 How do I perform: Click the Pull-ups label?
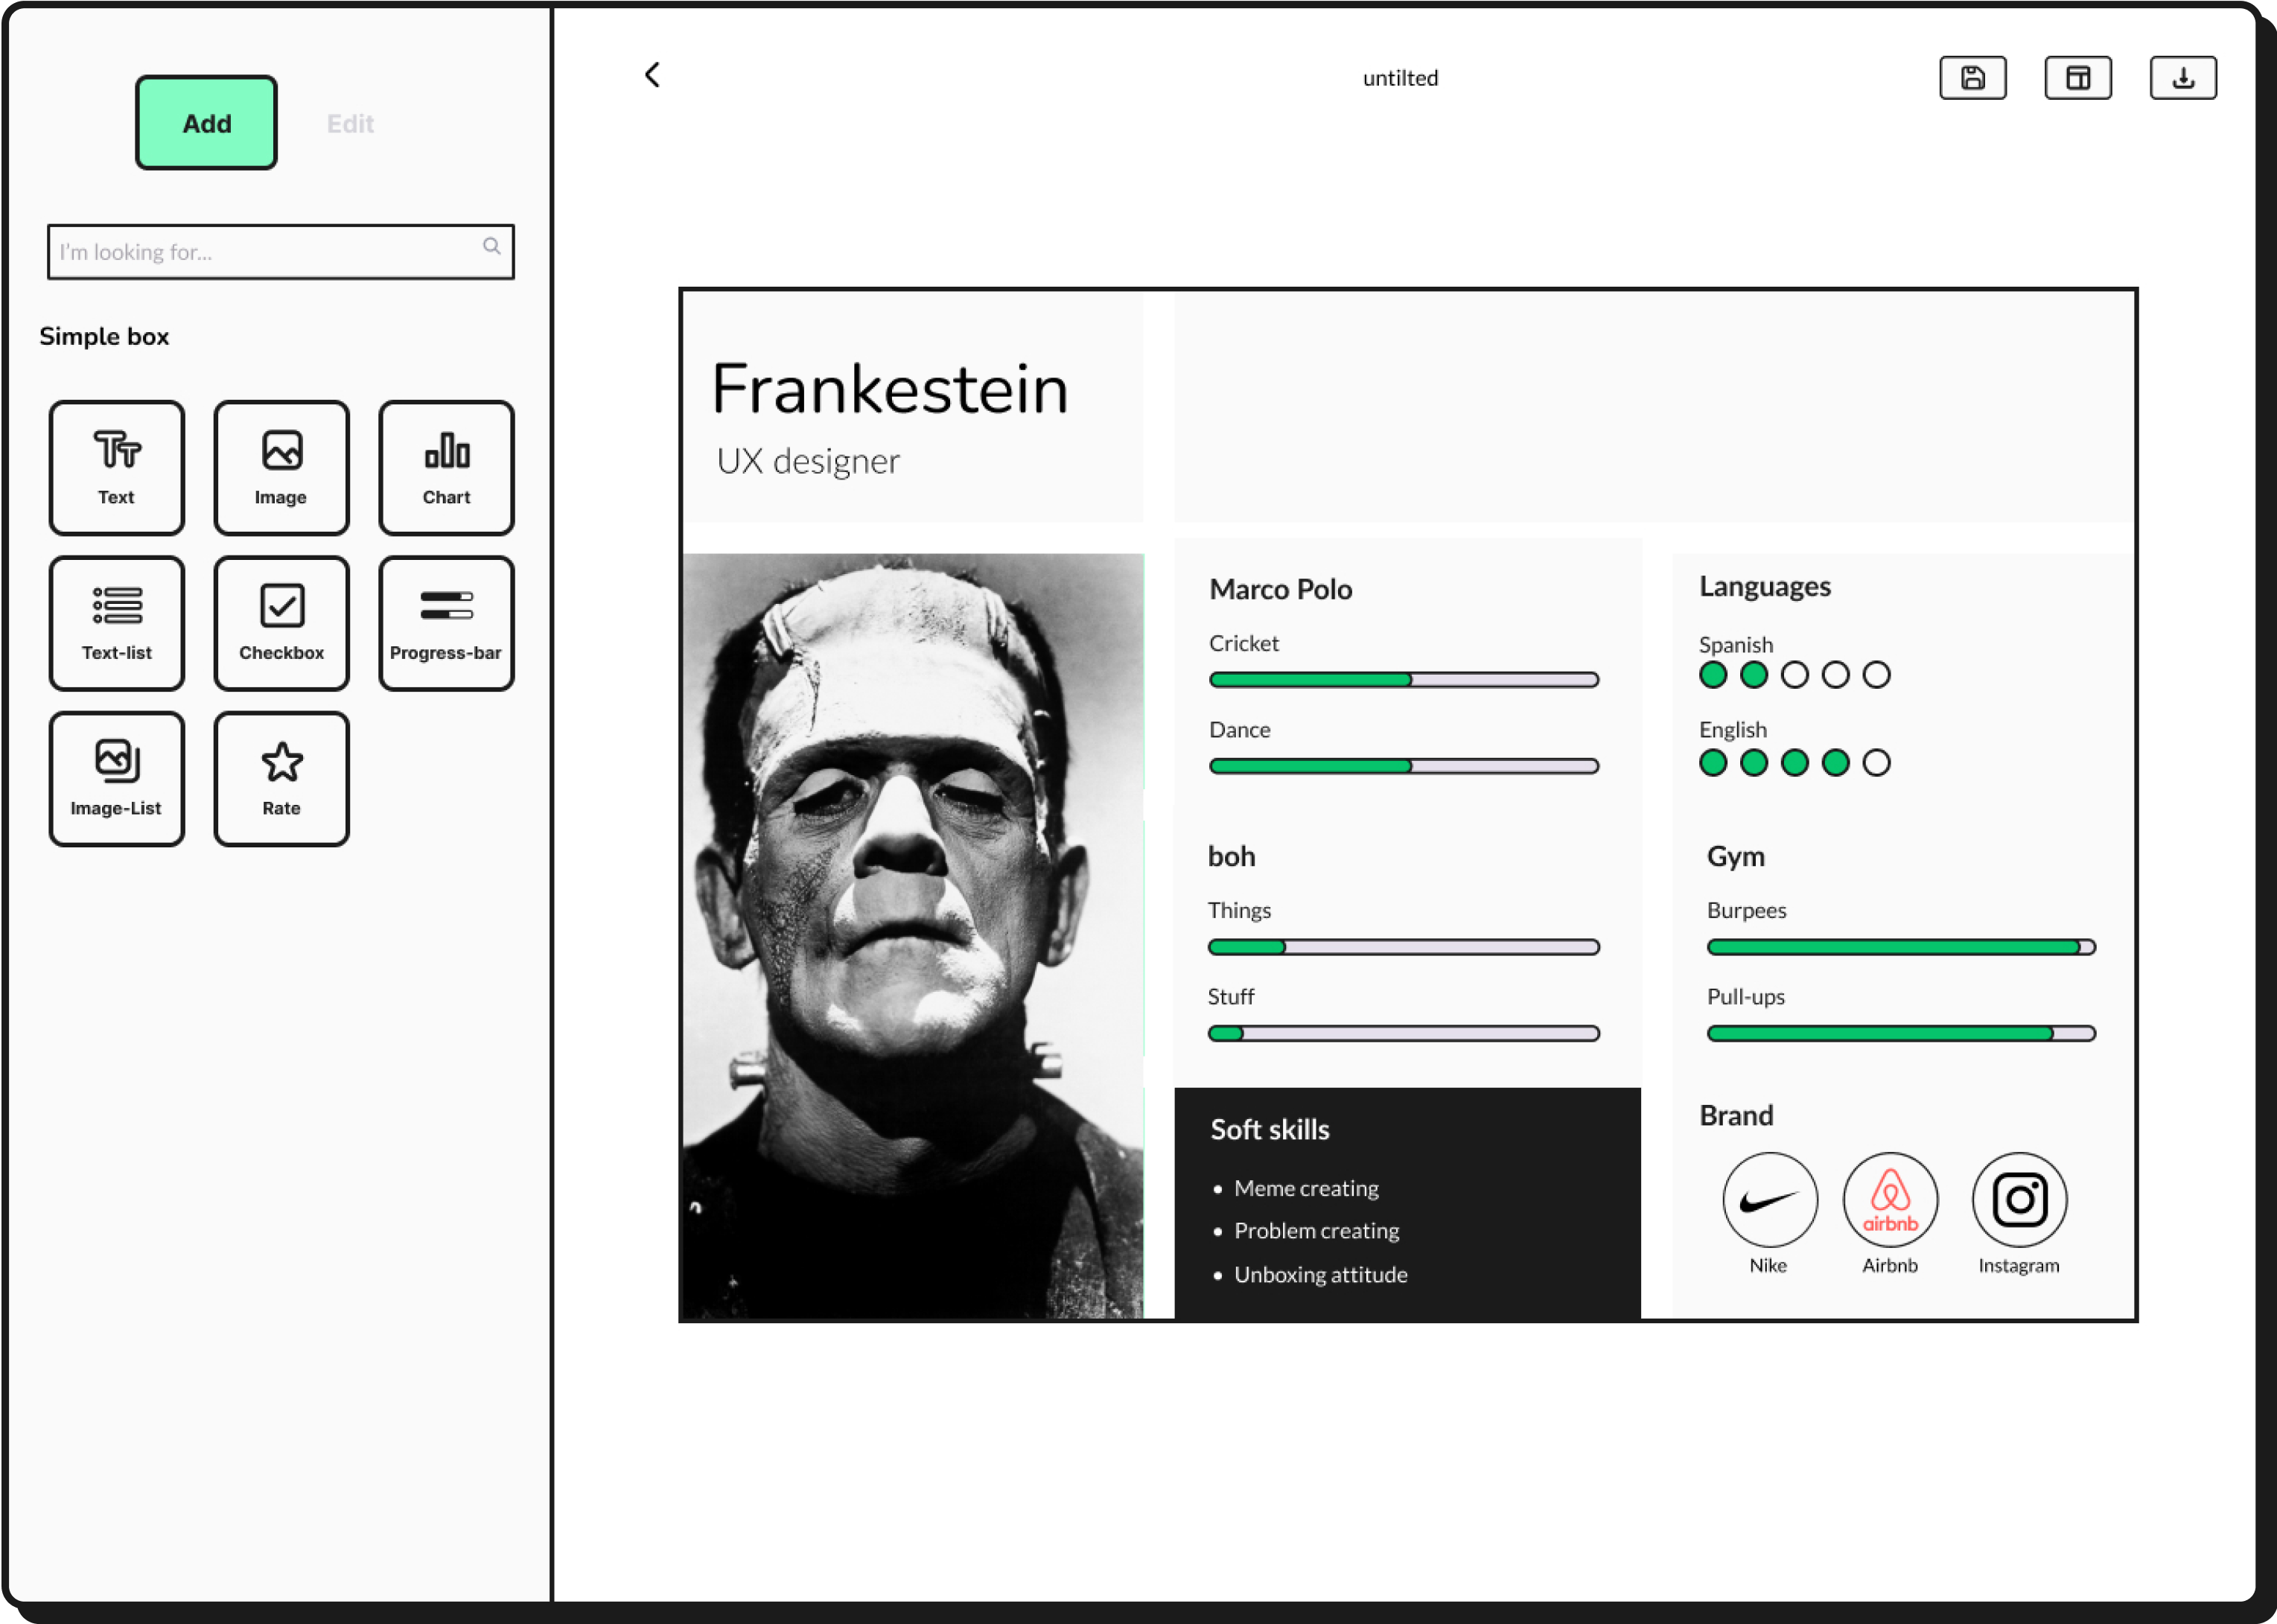point(1745,997)
